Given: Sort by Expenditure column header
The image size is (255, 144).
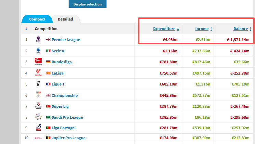Looking at the screenshot, I should [164, 29].
